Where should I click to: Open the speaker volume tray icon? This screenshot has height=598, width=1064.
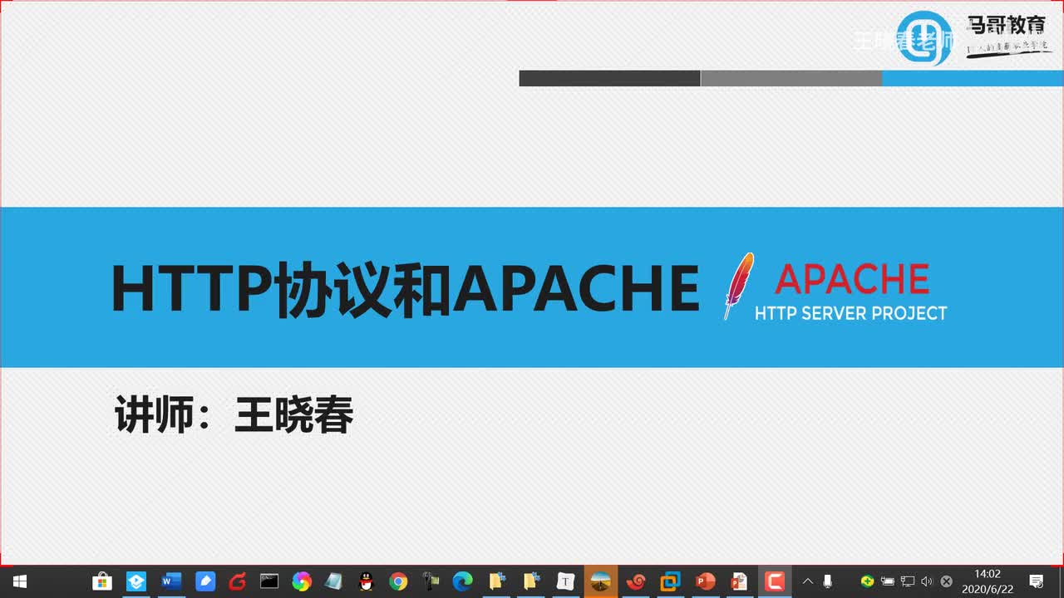pyautogui.click(x=927, y=581)
